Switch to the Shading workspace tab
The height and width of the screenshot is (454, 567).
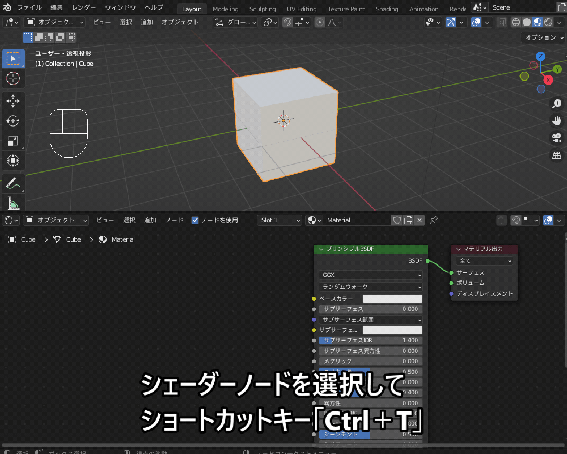tap(387, 9)
